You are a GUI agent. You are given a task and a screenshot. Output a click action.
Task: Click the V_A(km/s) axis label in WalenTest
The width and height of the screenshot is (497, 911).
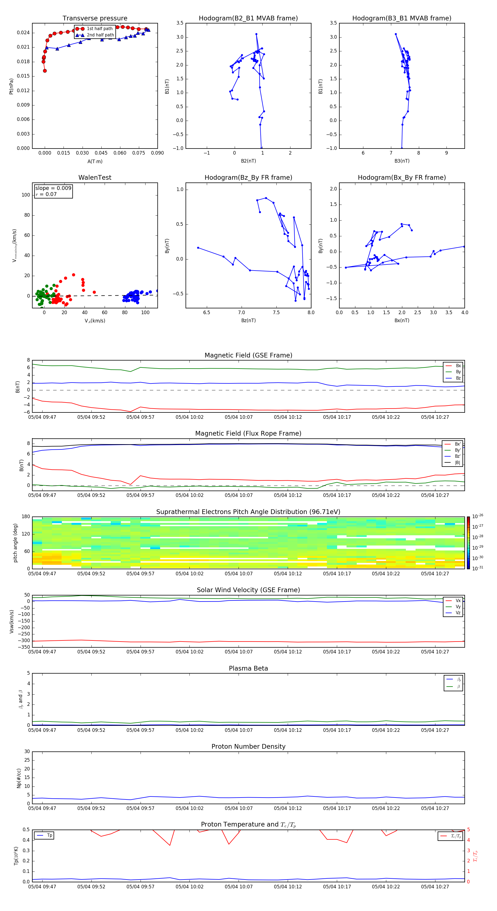click(95, 321)
